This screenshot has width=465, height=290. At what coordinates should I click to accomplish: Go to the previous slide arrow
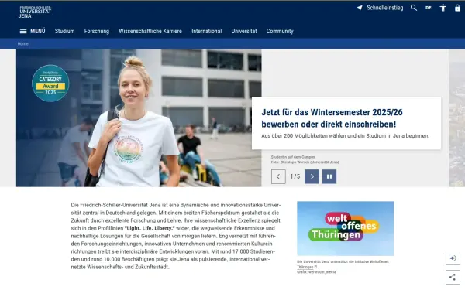point(278,176)
